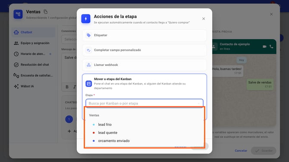Select the Llamar webhook action
The image size is (289, 162).
click(x=144, y=65)
